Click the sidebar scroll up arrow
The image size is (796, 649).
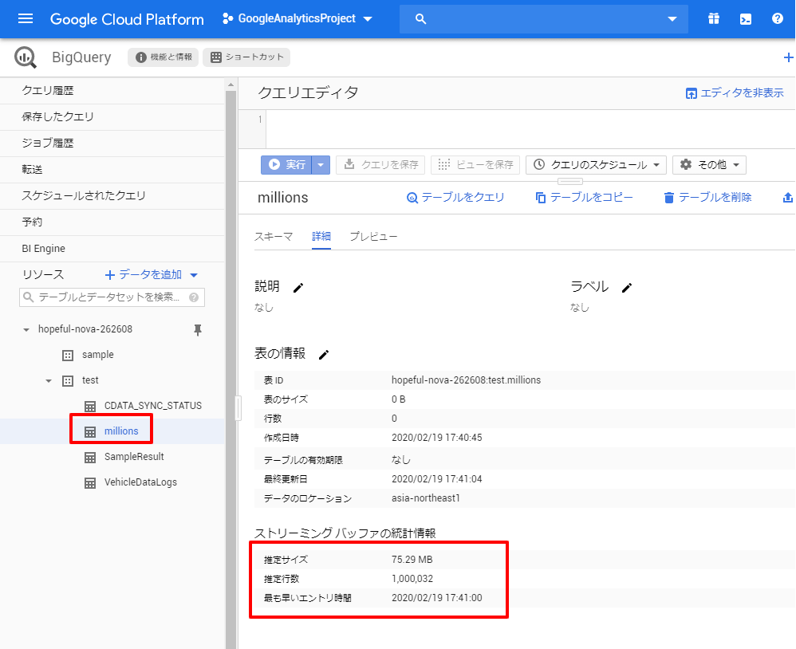(231, 85)
